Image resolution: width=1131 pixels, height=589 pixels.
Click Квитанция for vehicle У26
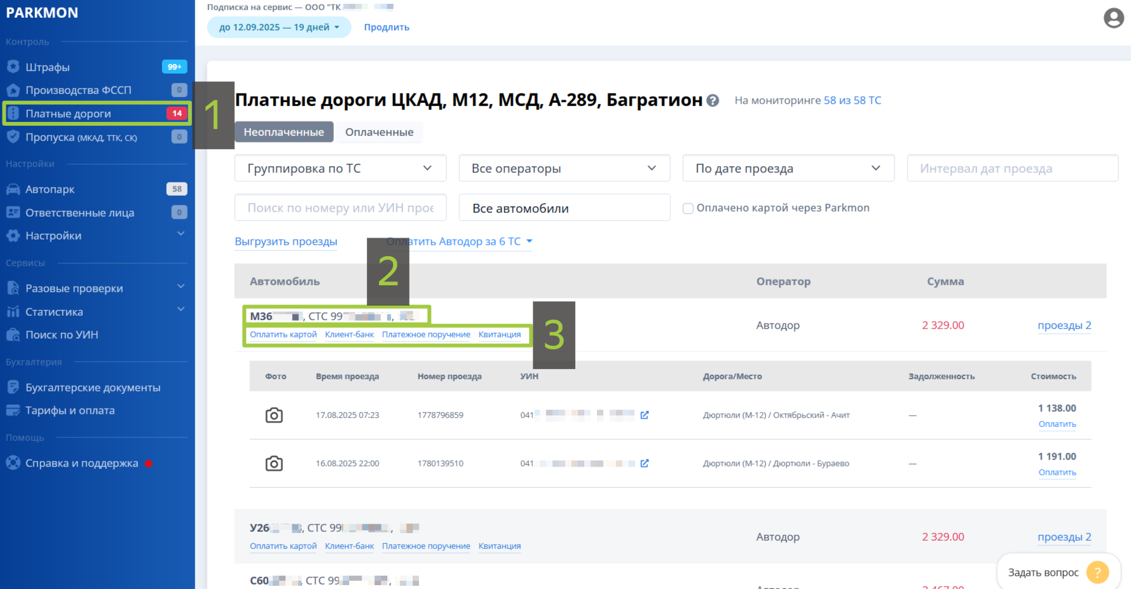(500, 546)
